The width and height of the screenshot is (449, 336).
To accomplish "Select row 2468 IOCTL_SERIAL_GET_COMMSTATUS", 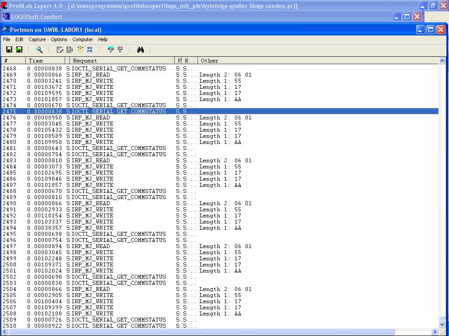I will (x=220, y=69).
